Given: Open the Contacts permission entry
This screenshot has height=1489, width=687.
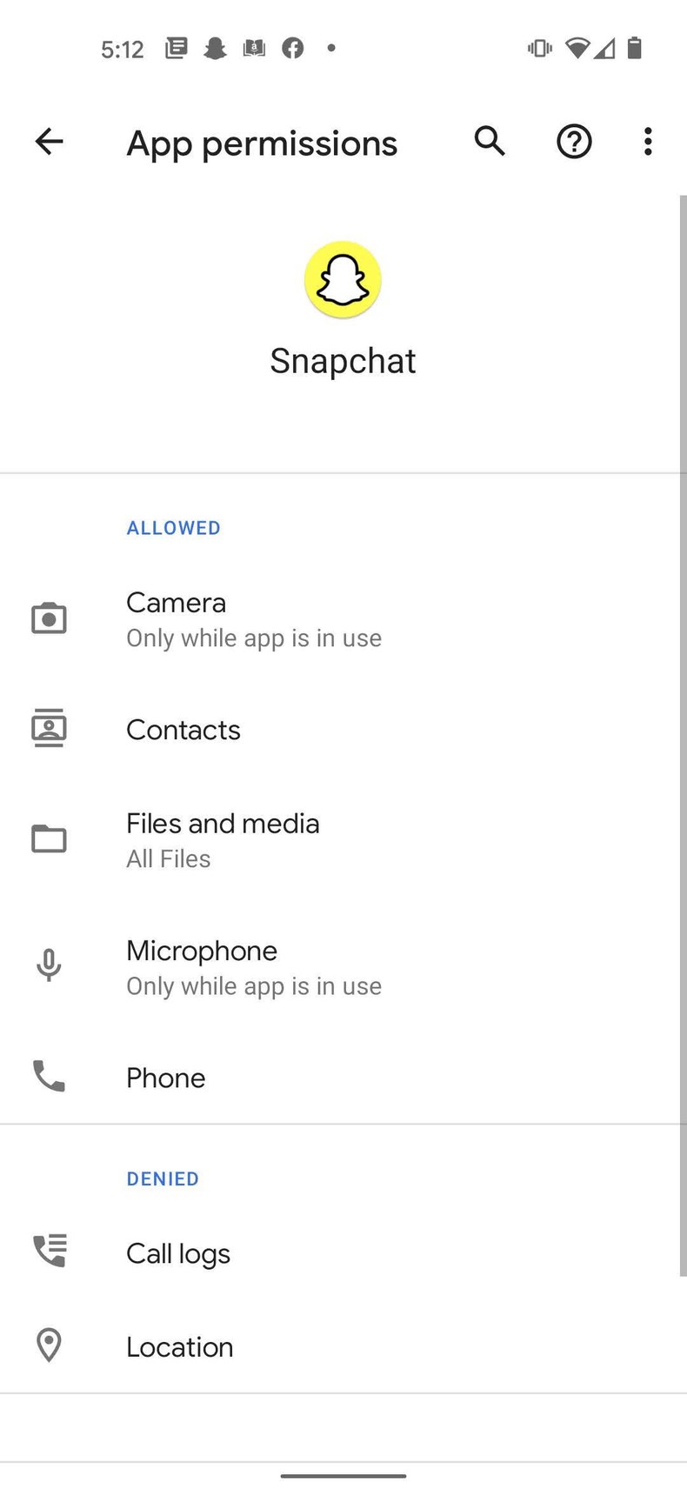Looking at the screenshot, I should [183, 730].
